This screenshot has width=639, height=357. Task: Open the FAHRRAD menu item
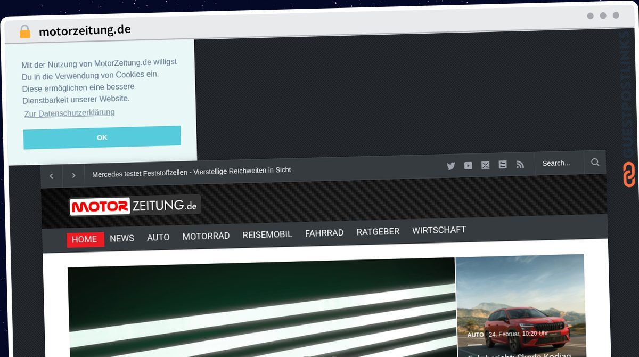(324, 233)
